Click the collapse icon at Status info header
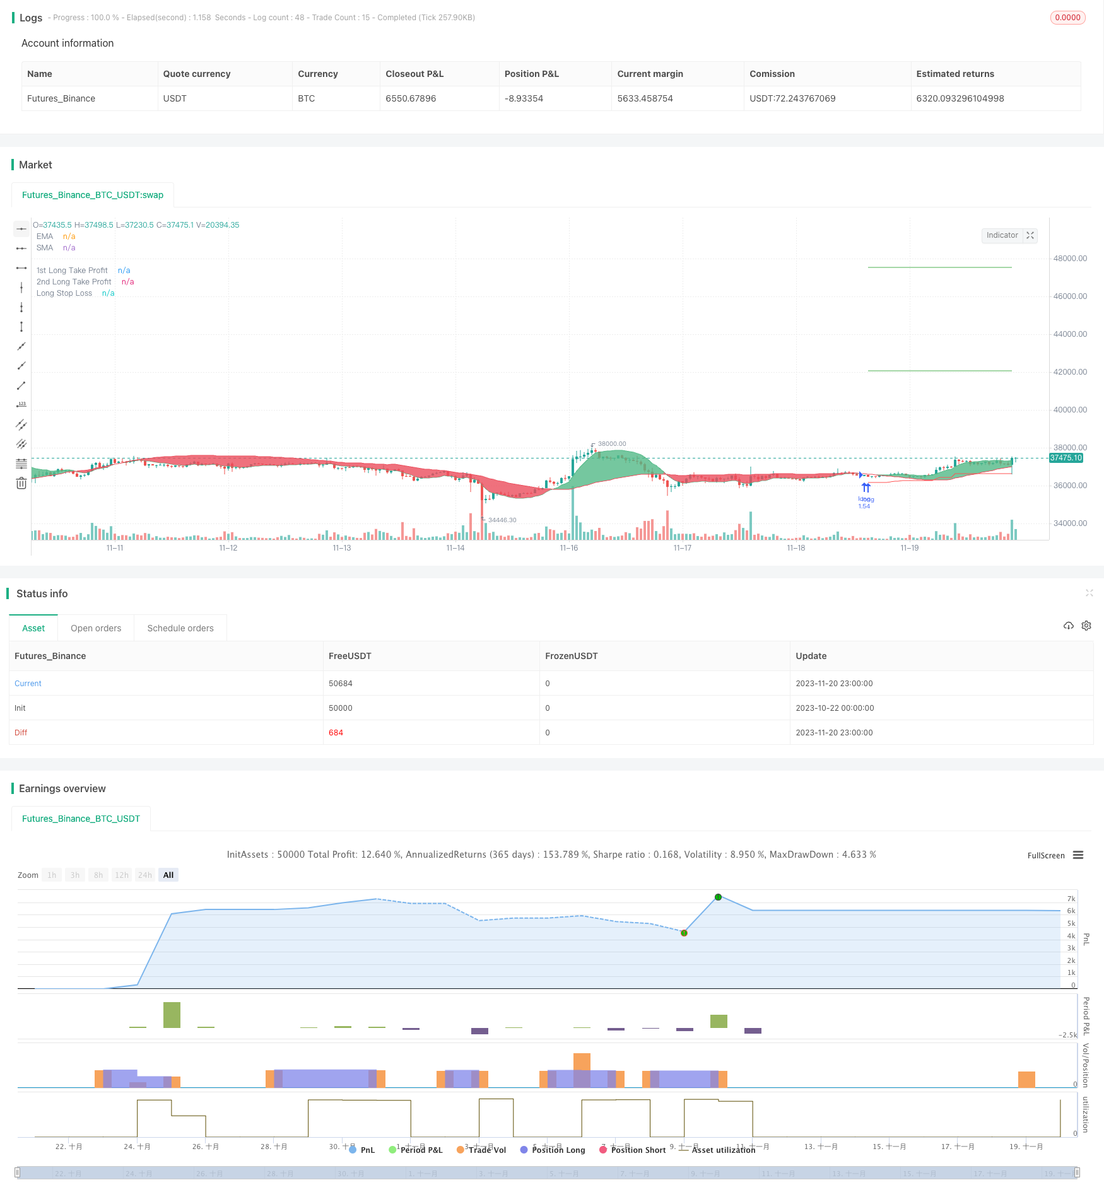This screenshot has height=1197, width=1104. click(x=1089, y=593)
